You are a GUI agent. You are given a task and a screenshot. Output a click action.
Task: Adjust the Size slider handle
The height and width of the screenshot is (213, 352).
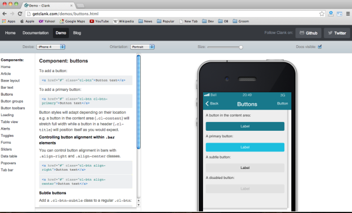[241, 47]
